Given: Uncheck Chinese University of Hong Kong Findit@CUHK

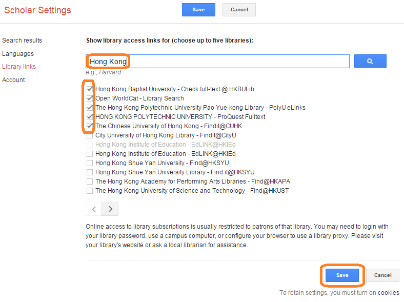Looking at the screenshot, I should click(x=90, y=126).
